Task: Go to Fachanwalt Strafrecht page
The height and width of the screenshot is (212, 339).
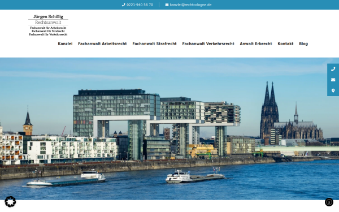Action: pyautogui.click(x=154, y=44)
